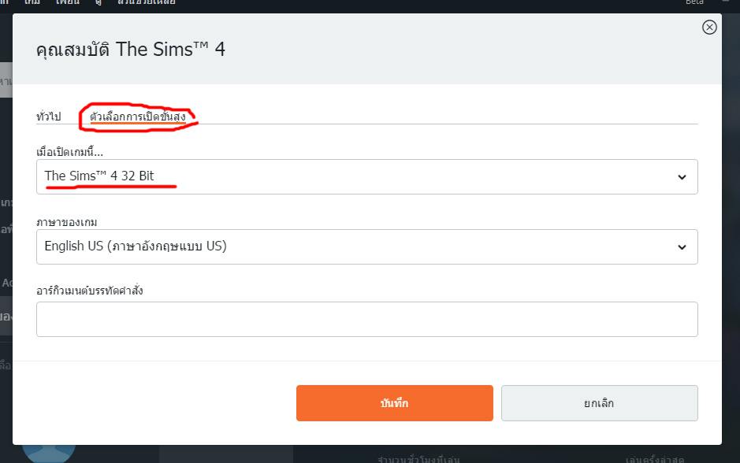Click the chevron arrow on the language box
This screenshot has width=740, height=463.
[682, 247]
